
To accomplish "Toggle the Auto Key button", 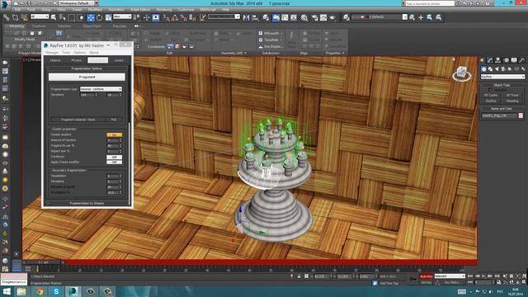I will coord(426,276).
